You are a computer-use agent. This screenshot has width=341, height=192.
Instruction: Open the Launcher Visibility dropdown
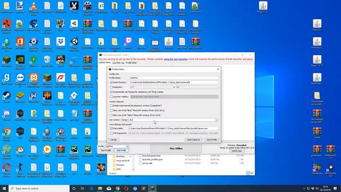tap(174, 97)
